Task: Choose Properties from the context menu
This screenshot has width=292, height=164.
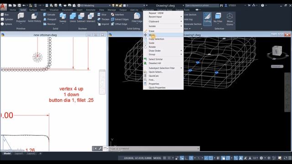Action: click(x=163, y=84)
